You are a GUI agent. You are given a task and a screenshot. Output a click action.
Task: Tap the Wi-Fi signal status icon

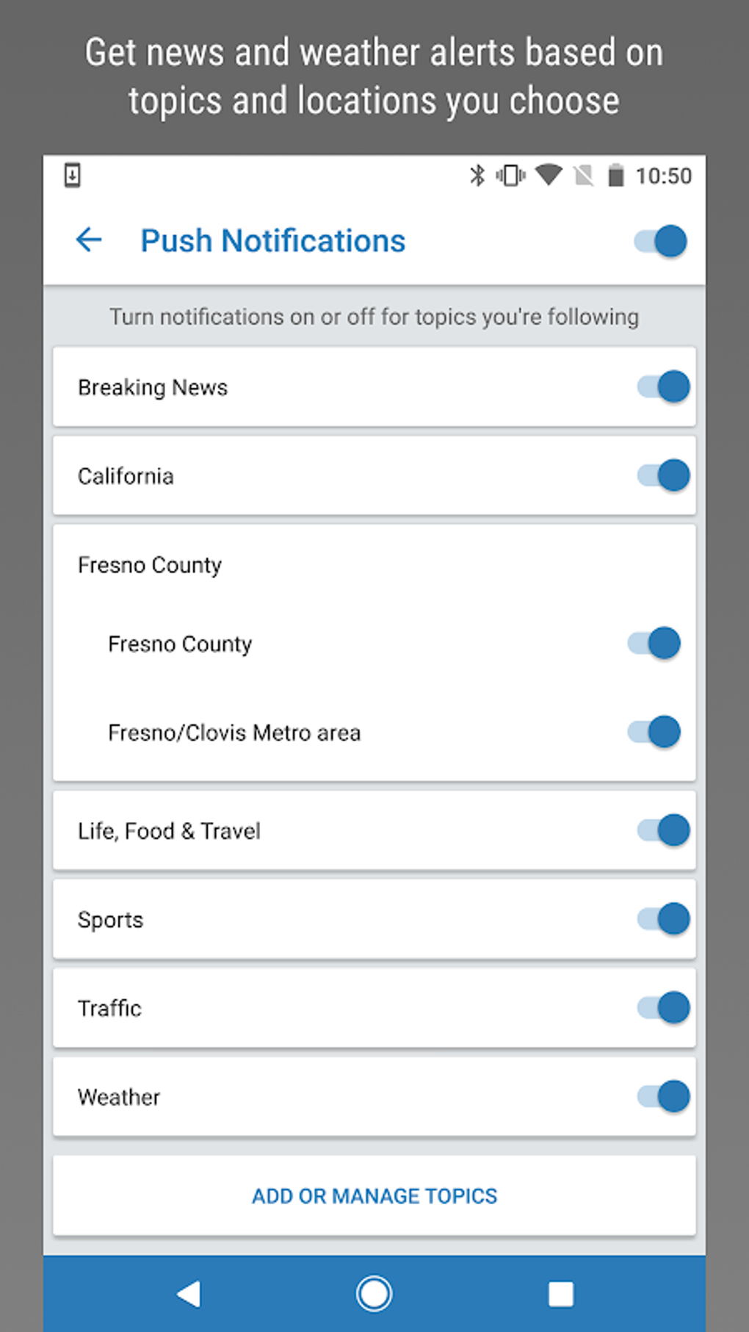click(x=549, y=175)
